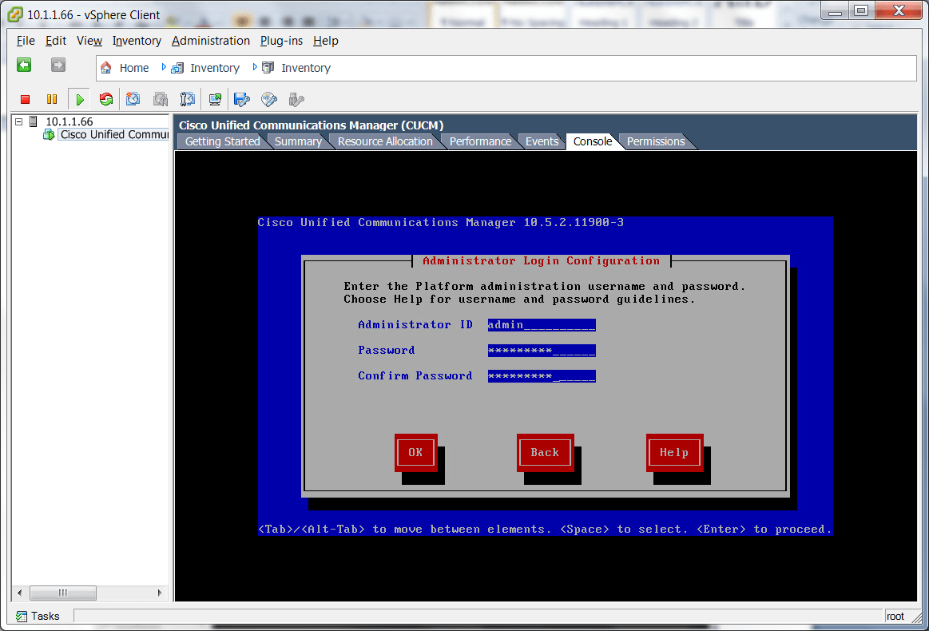The width and height of the screenshot is (929, 631).
Task: Click the 'Administrator Login Configuration' dialog title
Action: [x=541, y=260]
